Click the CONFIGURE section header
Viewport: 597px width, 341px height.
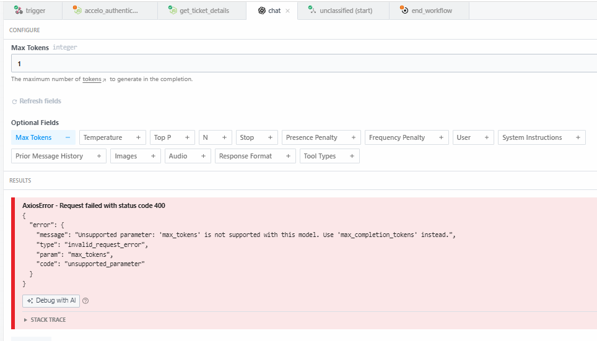24,30
